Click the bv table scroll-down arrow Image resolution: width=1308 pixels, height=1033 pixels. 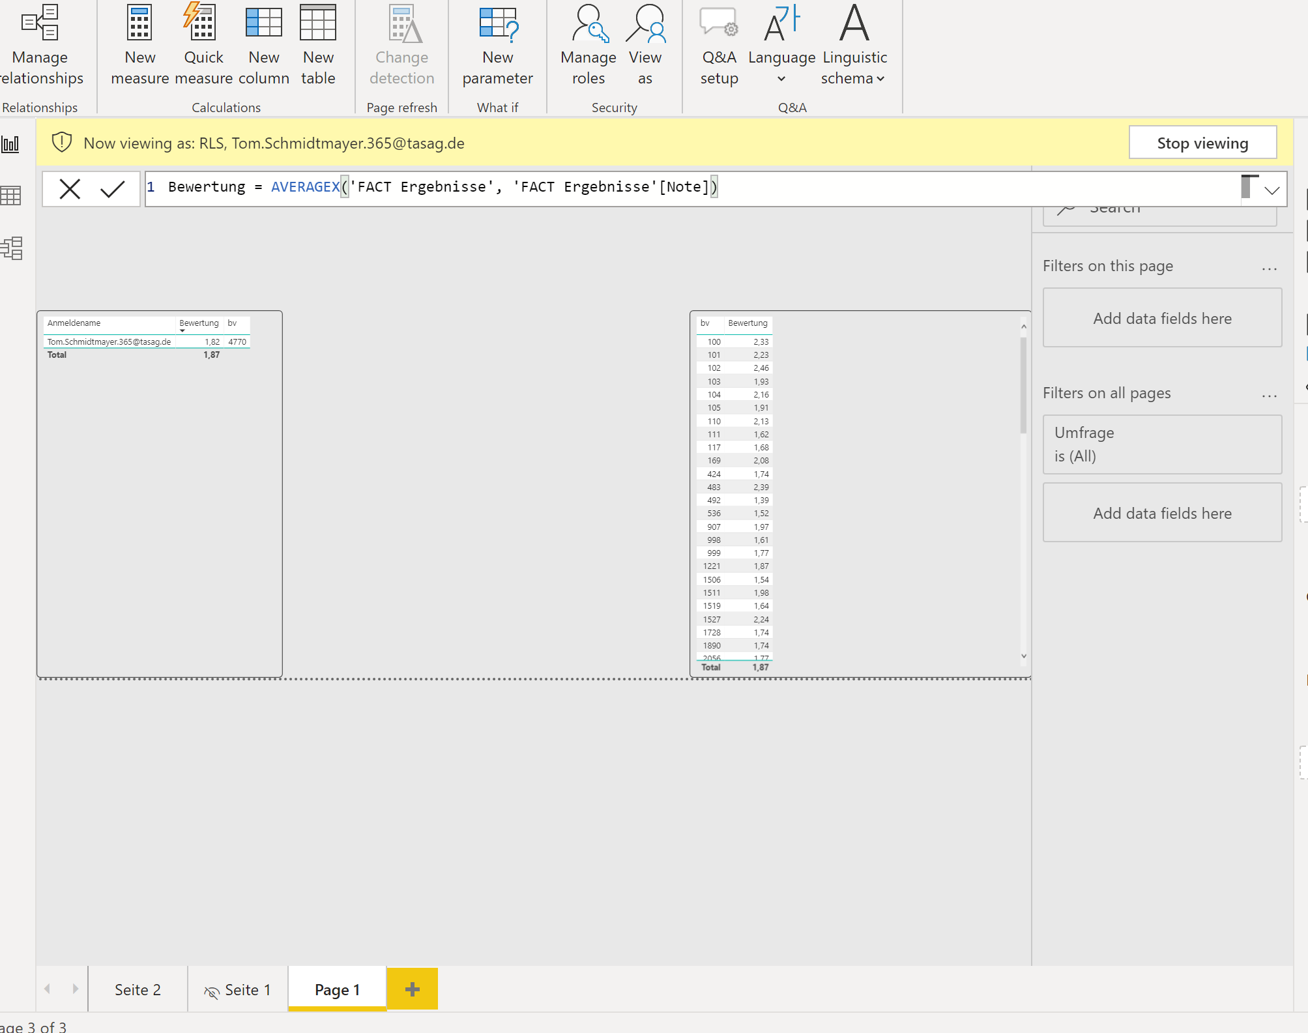pos(1024,656)
